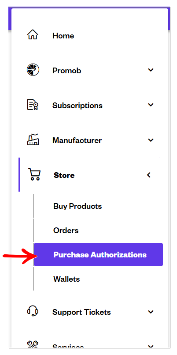This screenshot has width=177, height=355.
Task: Click the Promob circular logo icon
Action: click(x=33, y=70)
